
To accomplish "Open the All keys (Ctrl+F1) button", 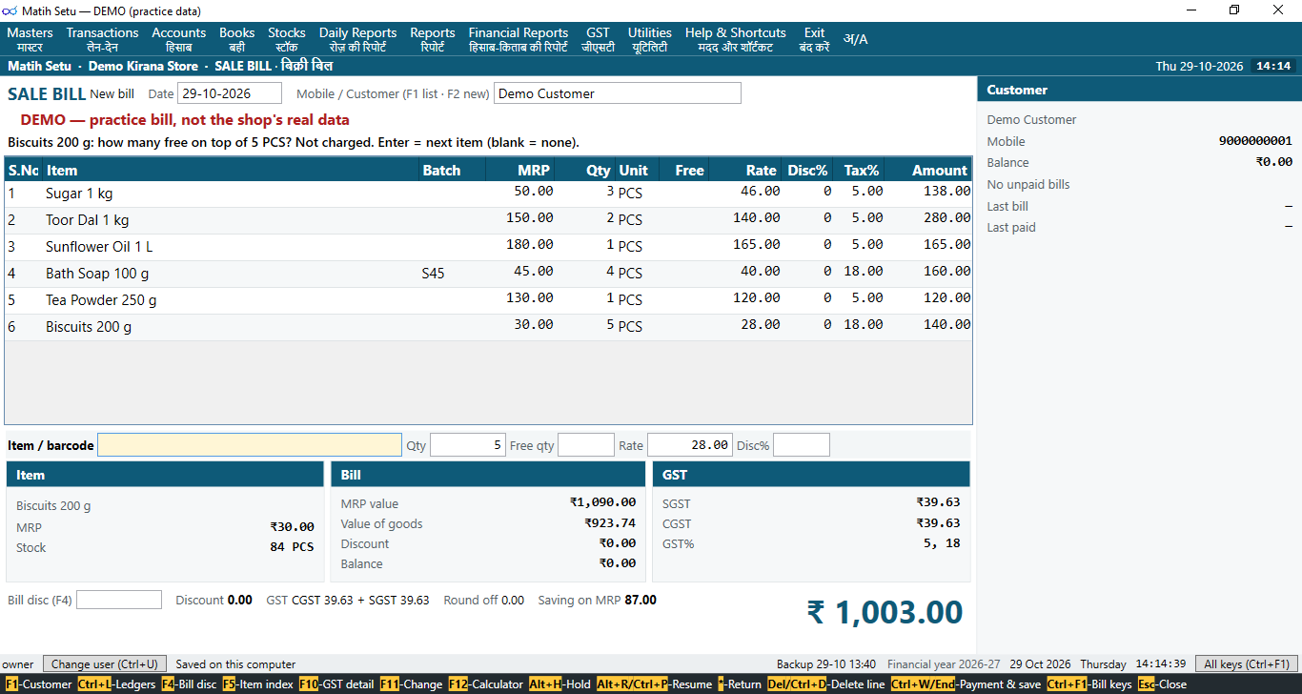I will point(1247,663).
